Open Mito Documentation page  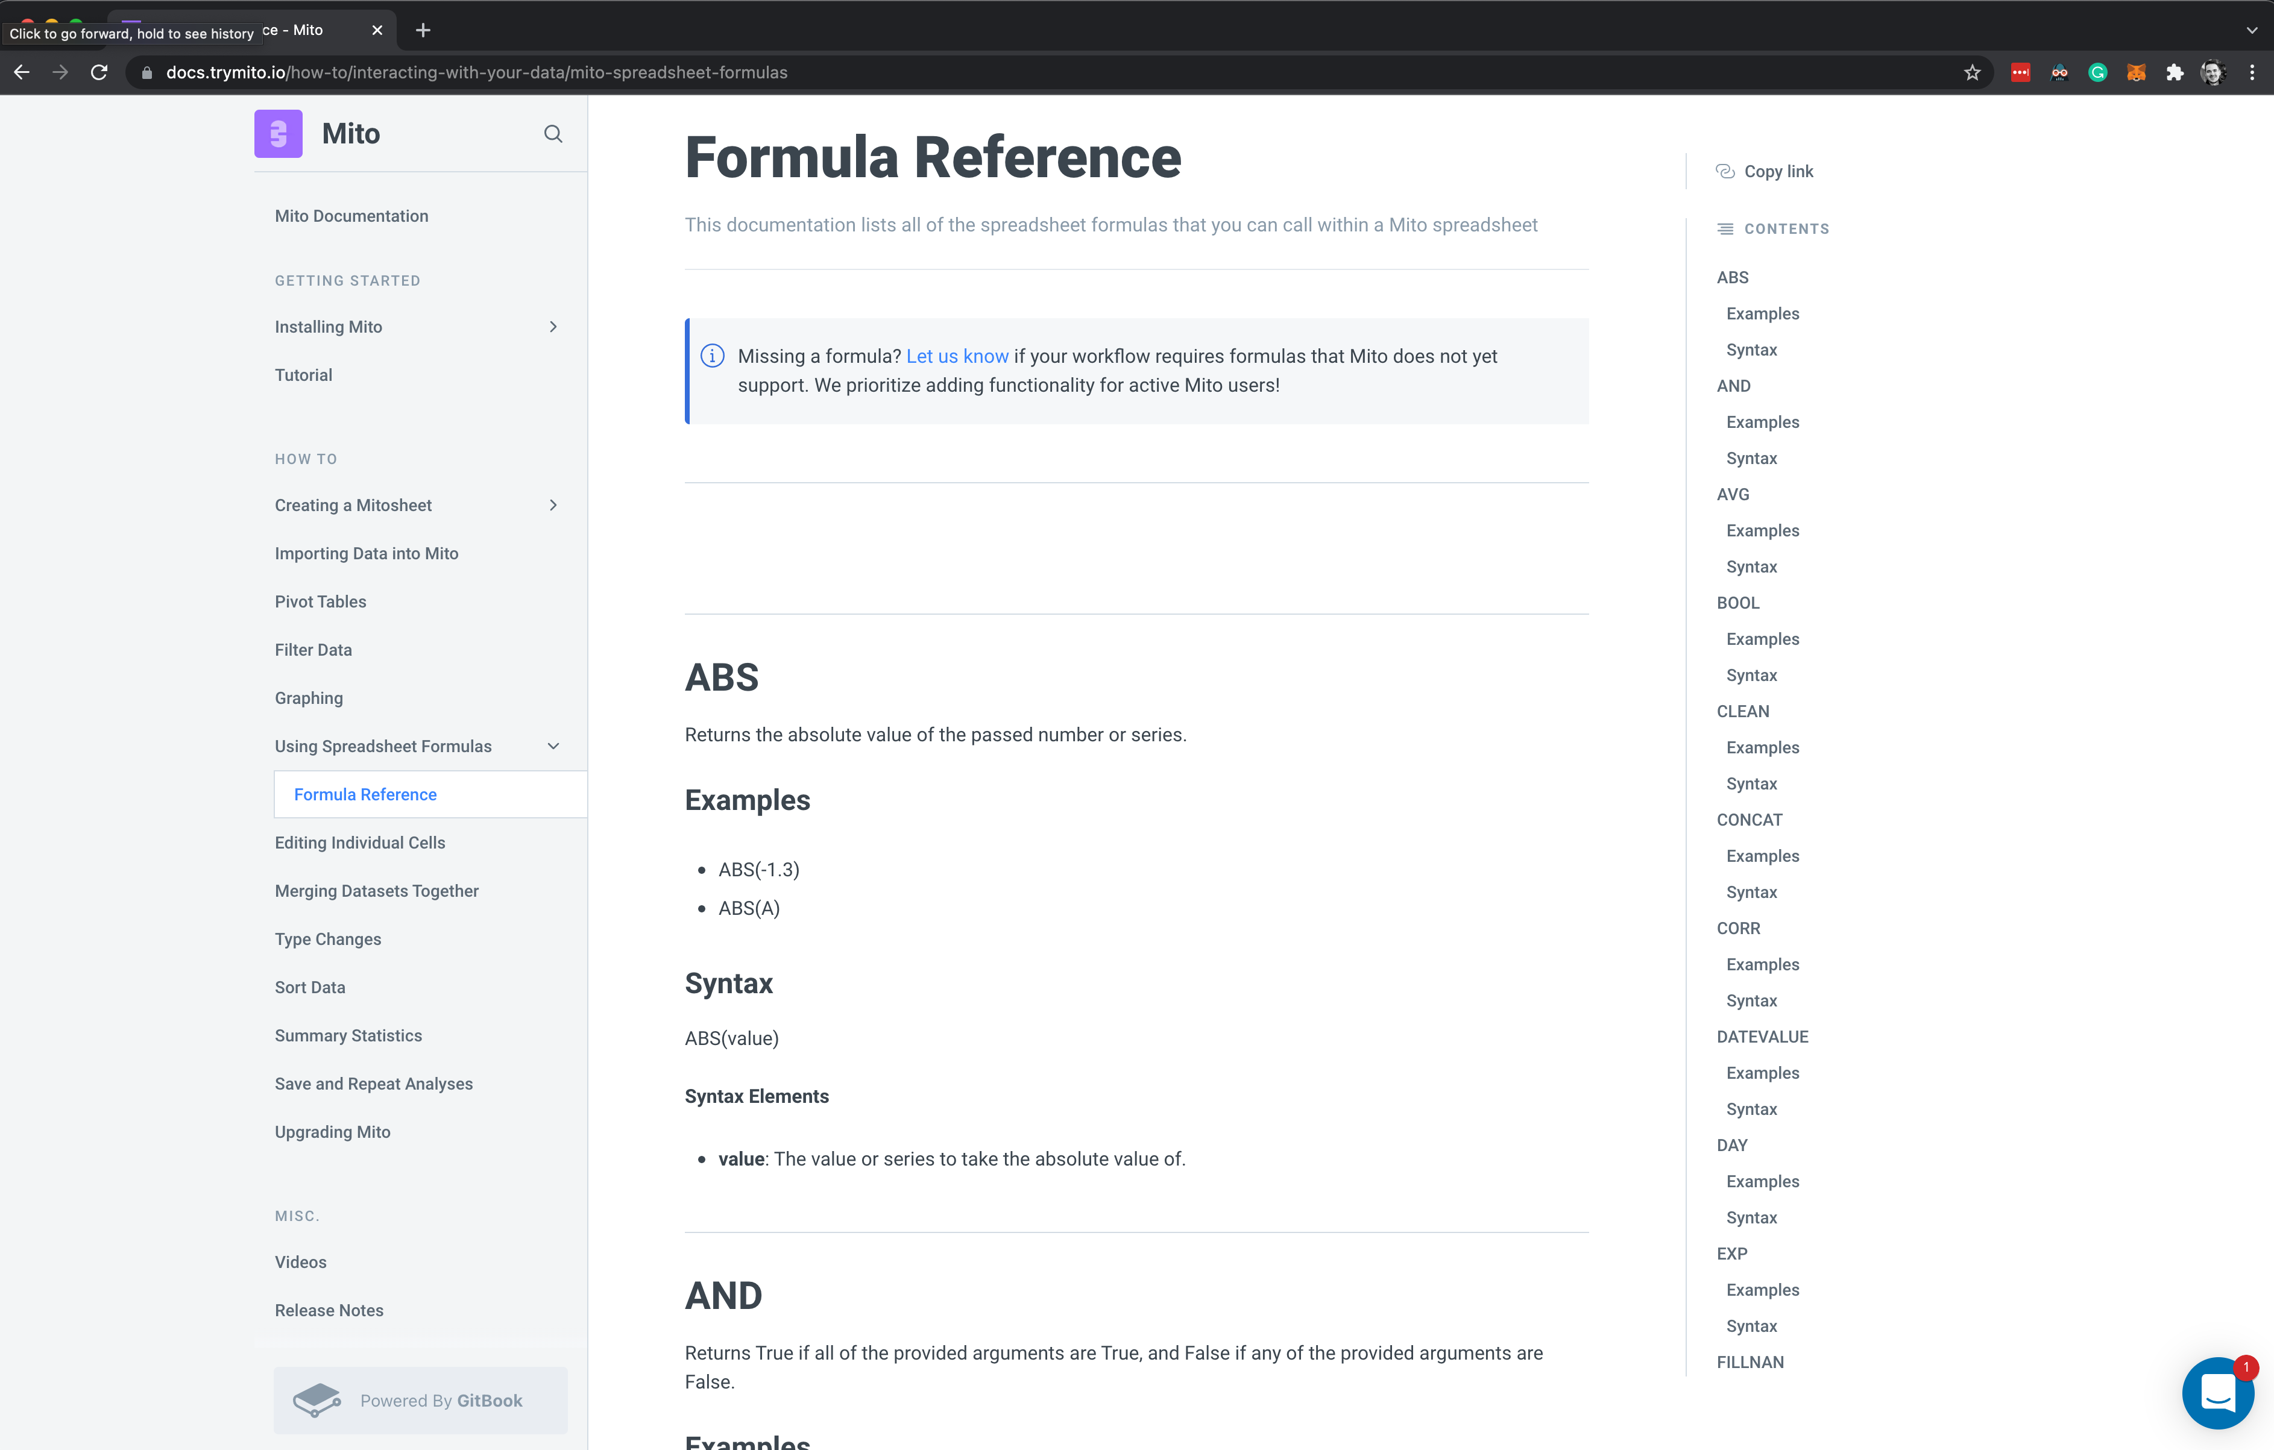(x=351, y=216)
